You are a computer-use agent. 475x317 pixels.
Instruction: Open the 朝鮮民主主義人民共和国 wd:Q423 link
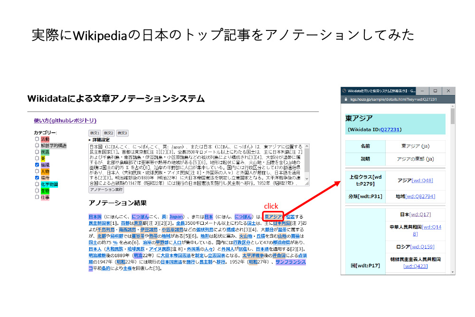(415, 266)
